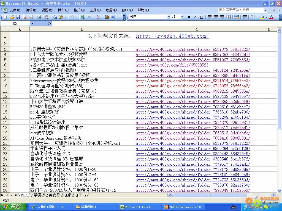Open the AutoSum functions dropdown arrow
The width and height of the screenshot is (282, 211).
click(x=94, y=17)
